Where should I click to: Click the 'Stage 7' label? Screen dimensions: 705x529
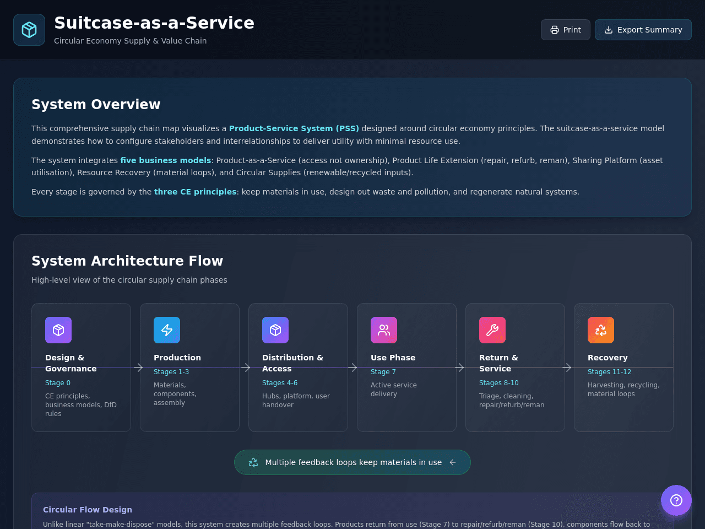pyautogui.click(x=383, y=372)
